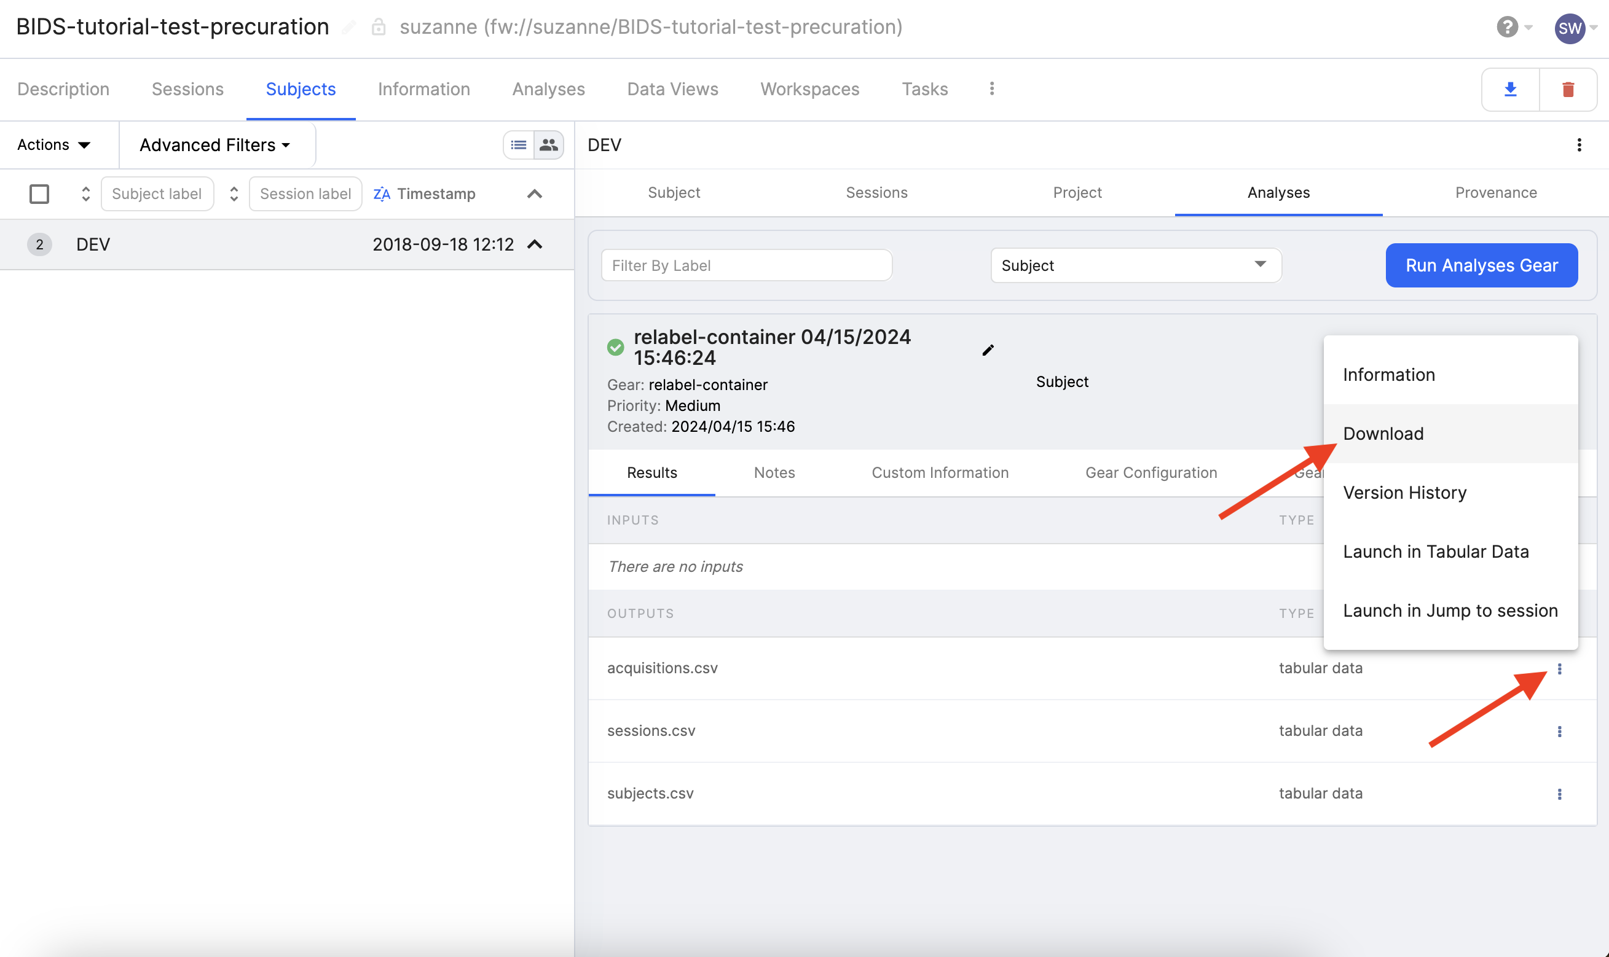Open the project Analyses tab
Viewport: 1609px width, 957px height.
pyautogui.click(x=548, y=89)
